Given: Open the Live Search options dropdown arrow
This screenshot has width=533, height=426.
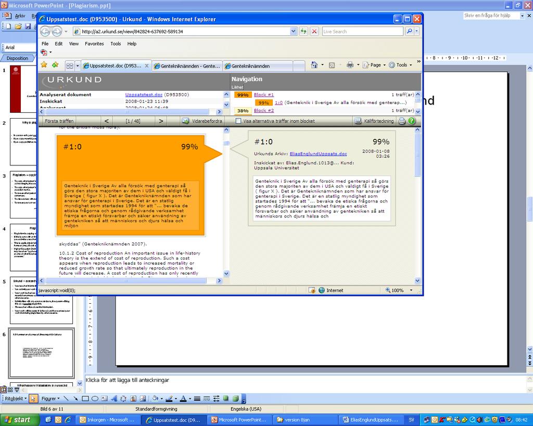Looking at the screenshot, I should pyautogui.click(x=417, y=31).
